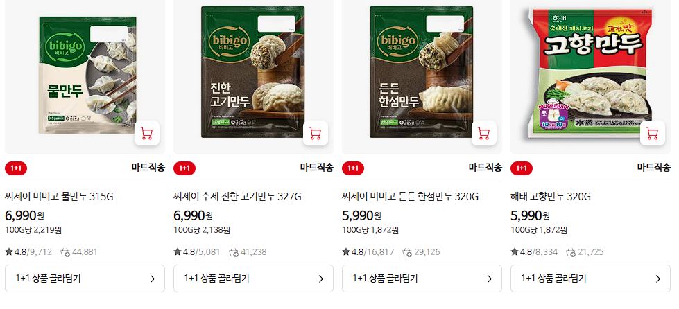
Task: Add 해태 고향만두 320G to cart
Action: [x=652, y=133]
